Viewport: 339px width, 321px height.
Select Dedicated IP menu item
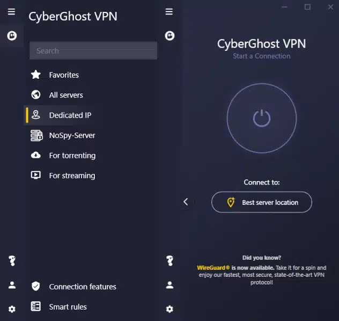[70, 115]
